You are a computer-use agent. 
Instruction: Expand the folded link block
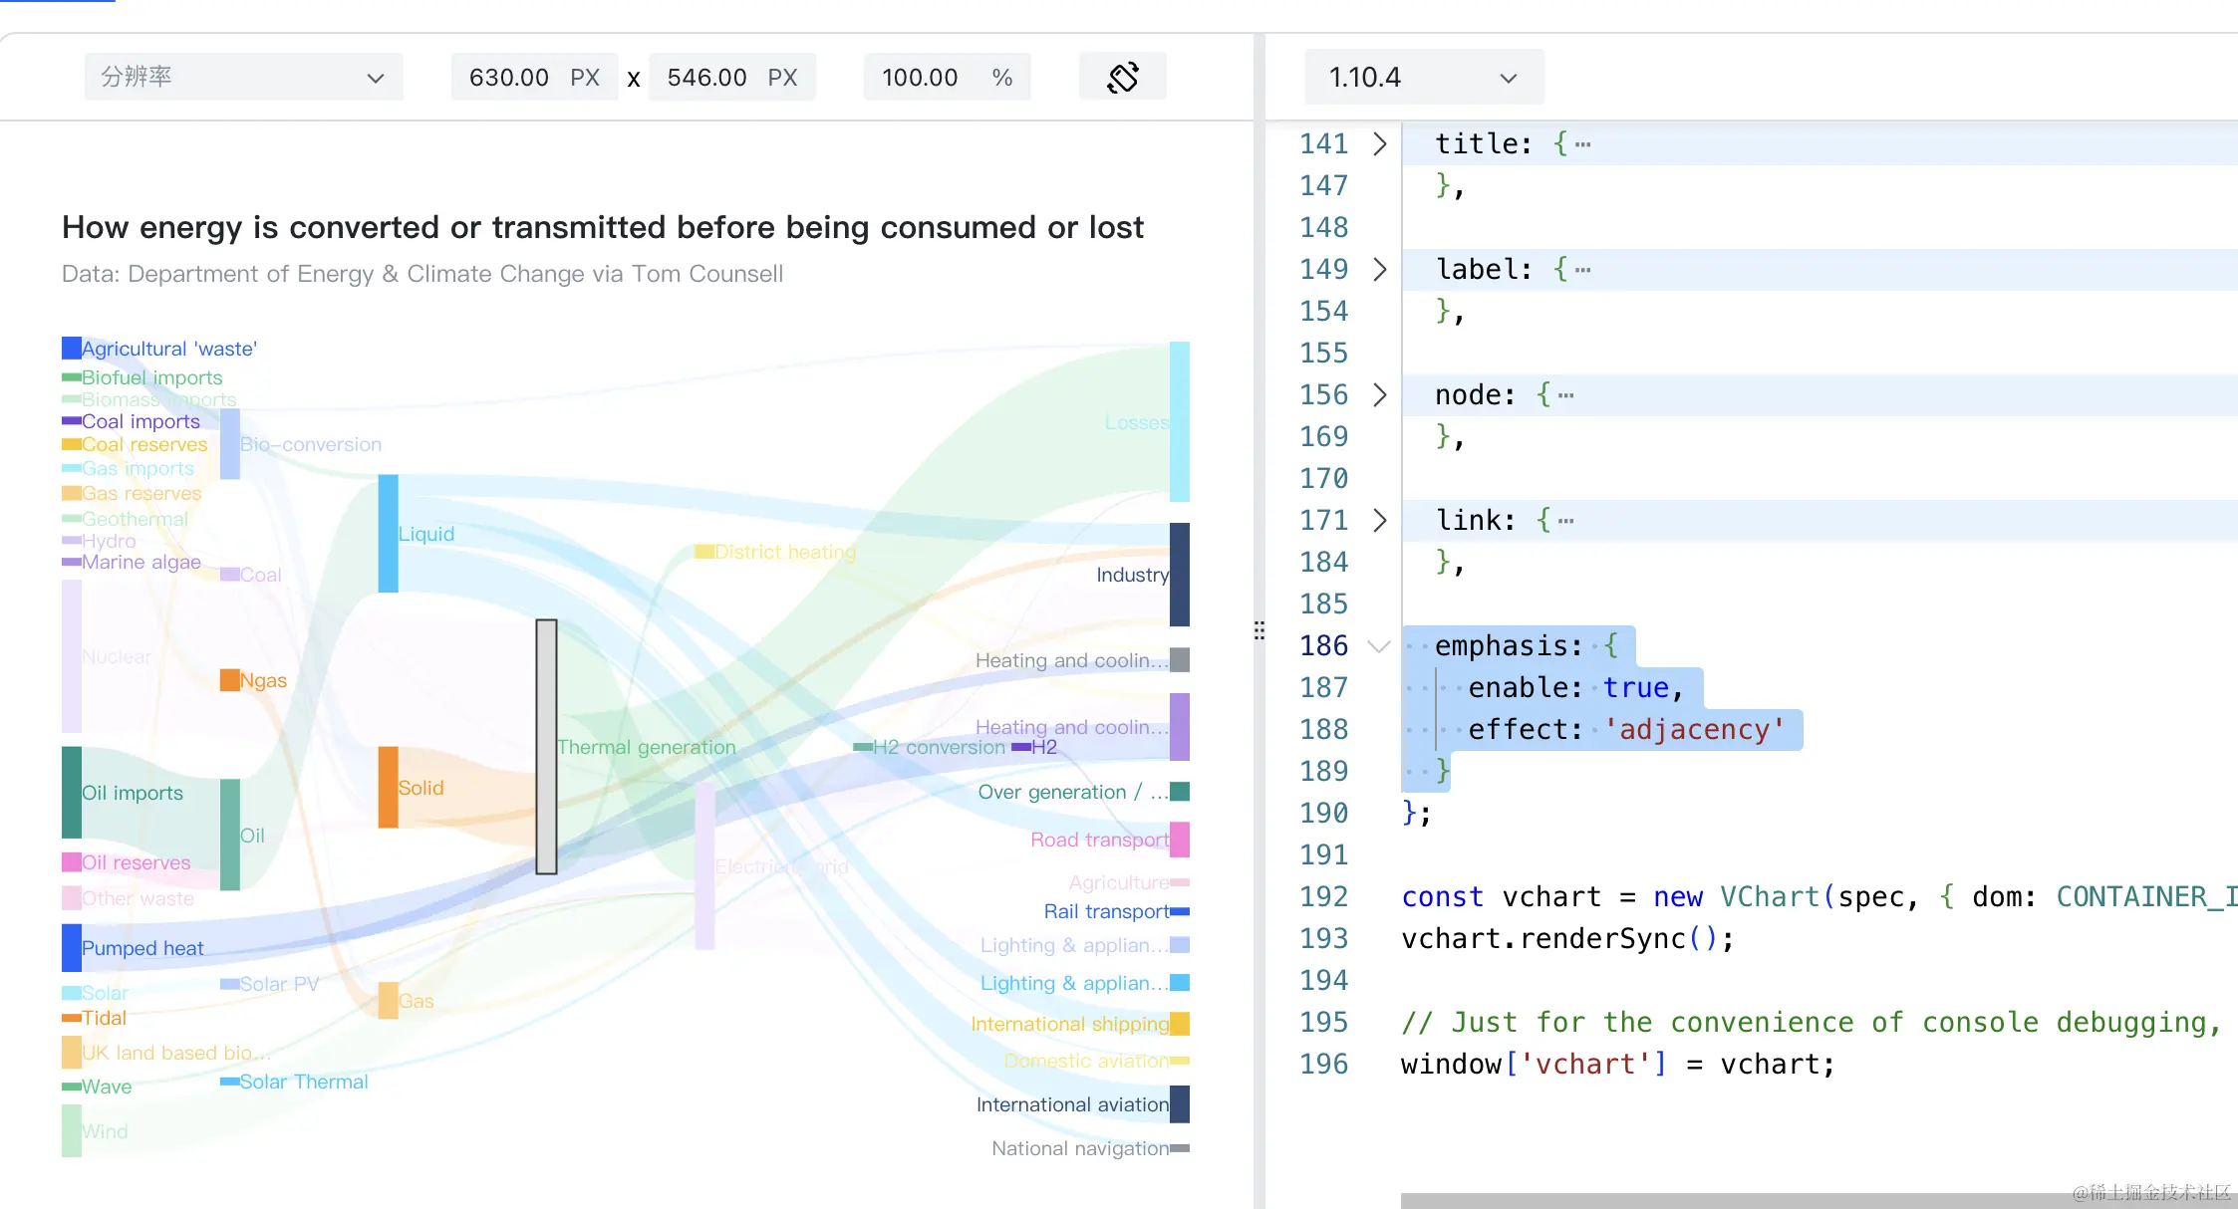point(1379,521)
